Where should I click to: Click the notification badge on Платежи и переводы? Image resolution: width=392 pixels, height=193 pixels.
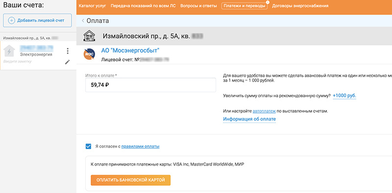tap(267, 2)
